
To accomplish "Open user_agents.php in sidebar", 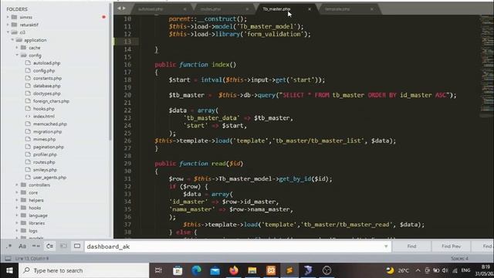I will [49, 178].
